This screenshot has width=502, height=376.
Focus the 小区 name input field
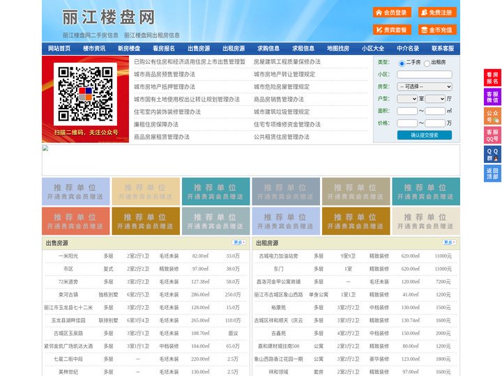pyautogui.click(x=425, y=75)
